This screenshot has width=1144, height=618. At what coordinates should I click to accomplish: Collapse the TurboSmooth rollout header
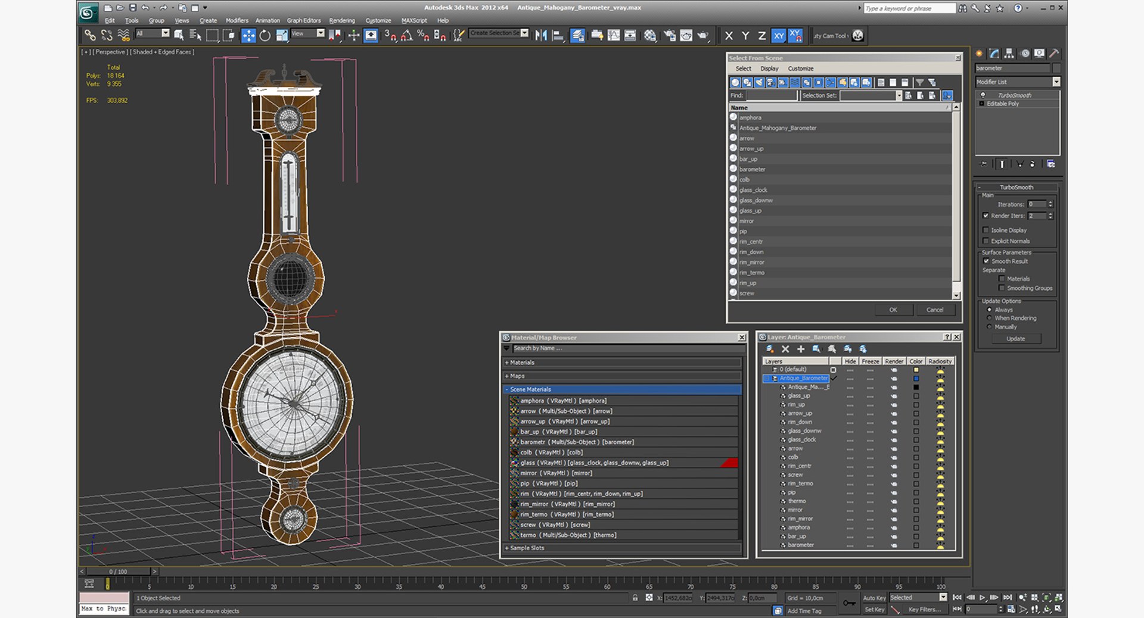(x=1016, y=187)
